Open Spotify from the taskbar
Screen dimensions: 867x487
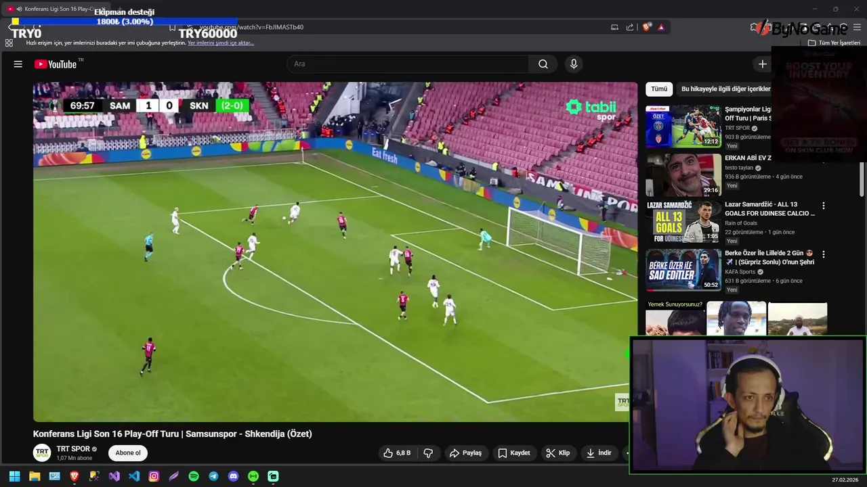194,476
